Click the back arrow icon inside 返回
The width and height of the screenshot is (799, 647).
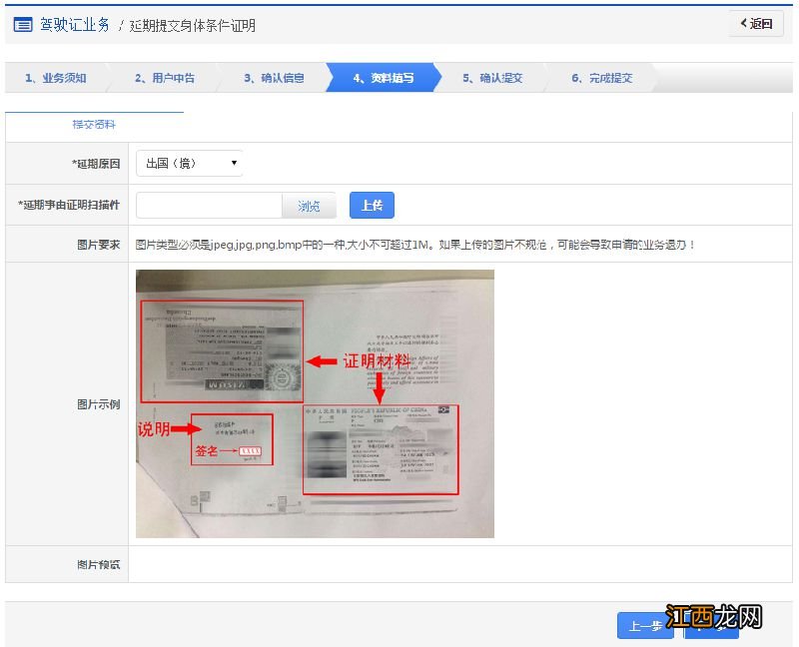(745, 23)
